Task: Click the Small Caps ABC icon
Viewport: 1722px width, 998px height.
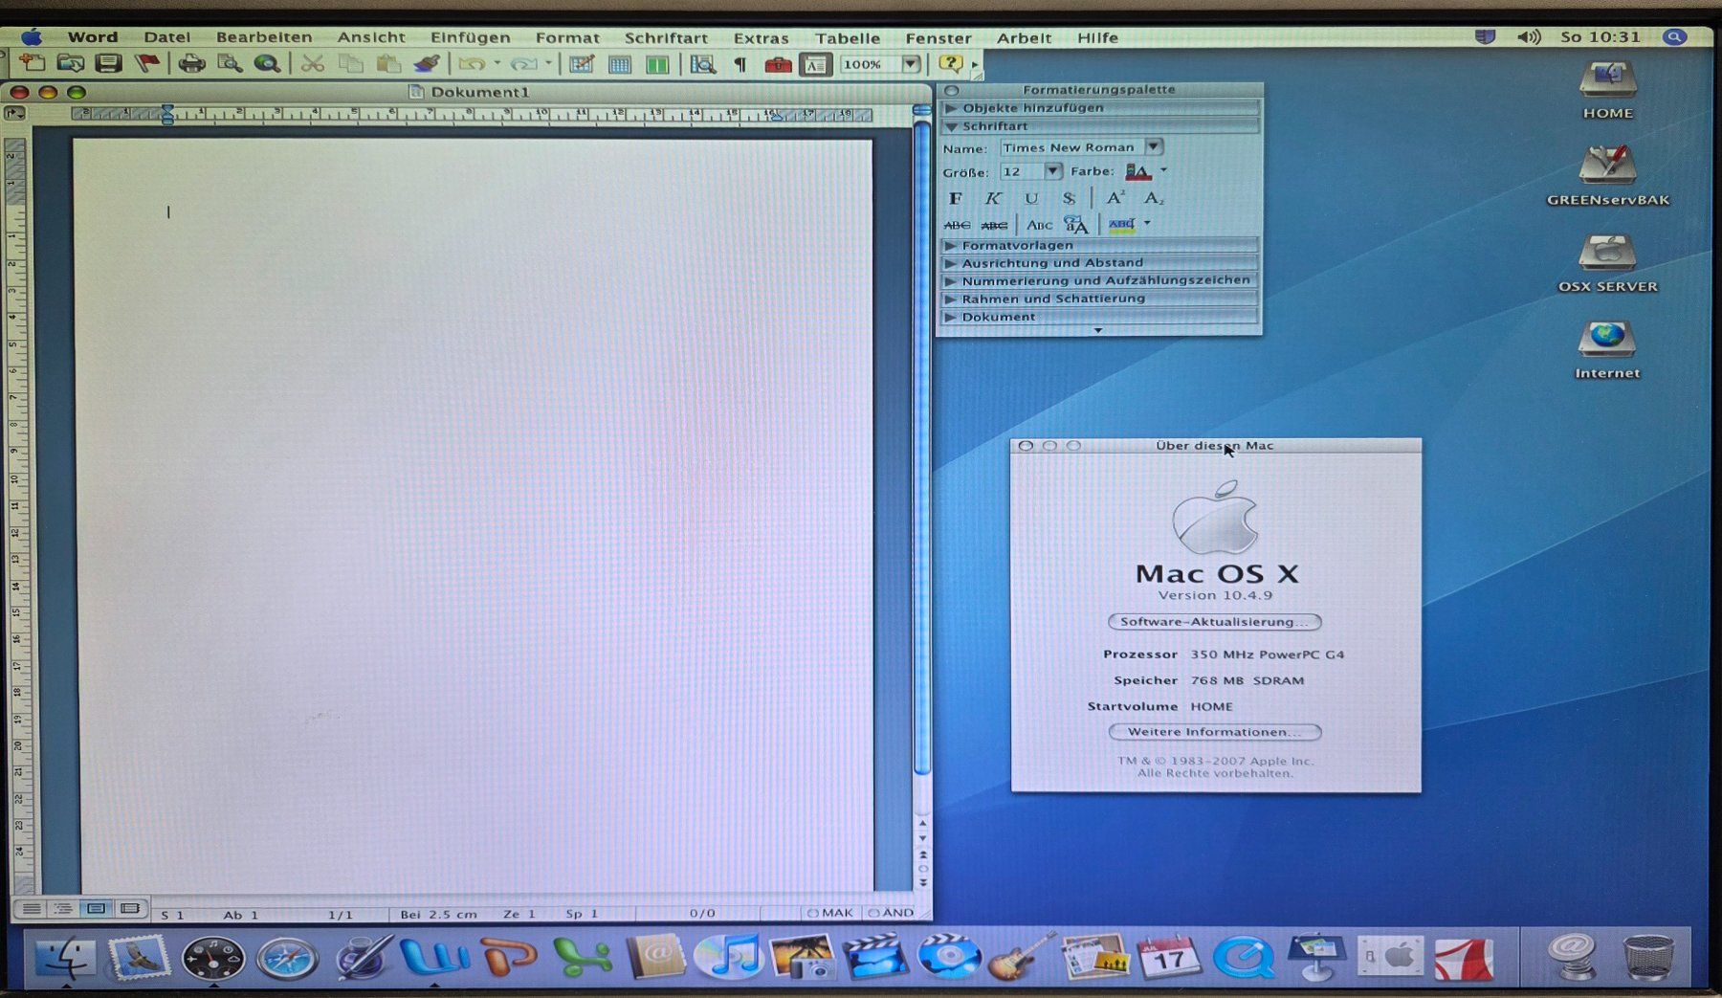Action: click(x=1039, y=225)
